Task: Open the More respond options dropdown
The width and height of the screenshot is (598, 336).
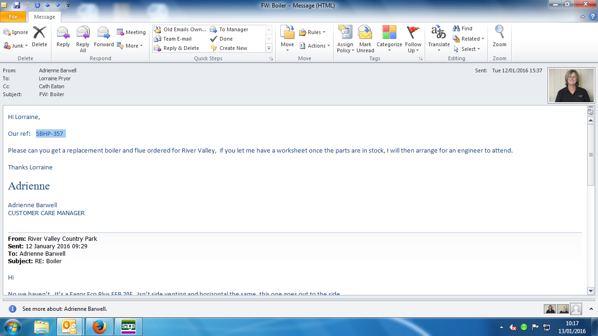Action: [130, 46]
